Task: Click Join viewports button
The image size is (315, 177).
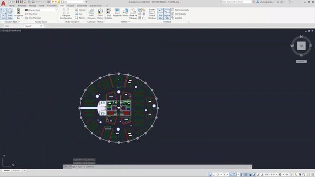Action: pyautogui.click(x=79, y=14)
